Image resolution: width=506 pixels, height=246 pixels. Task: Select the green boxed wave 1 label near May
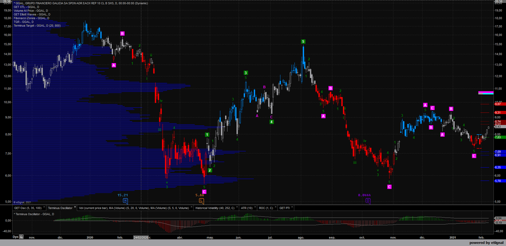[x=207, y=135]
